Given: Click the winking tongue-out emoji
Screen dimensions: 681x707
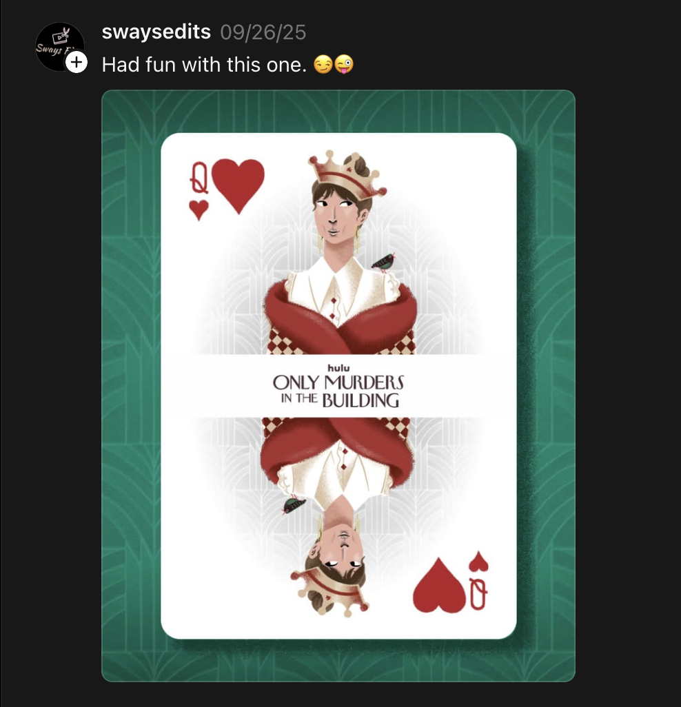Looking at the screenshot, I should (344, 65).
